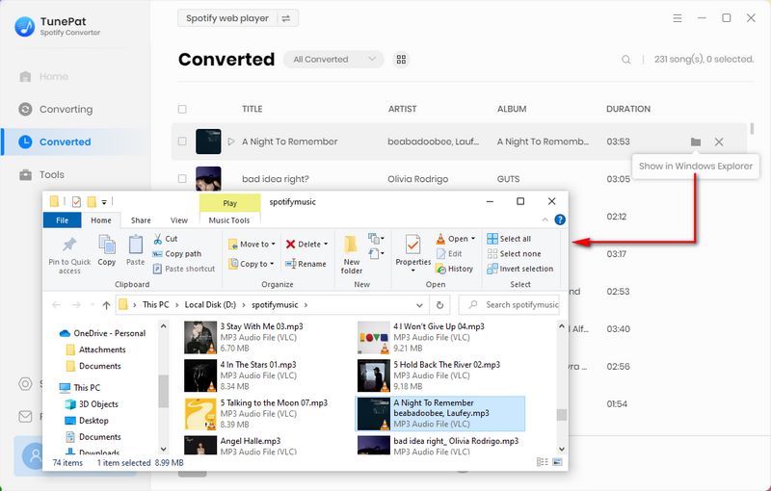Open Tools in TunePat sidebar
The image size is (771, 491).
coord(41,175)
